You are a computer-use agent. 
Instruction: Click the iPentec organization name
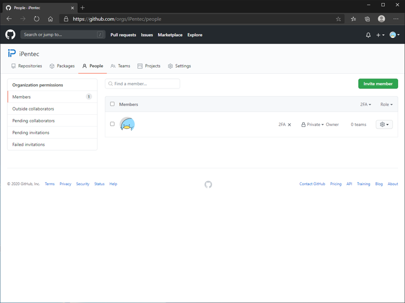[x=29, y=54]
